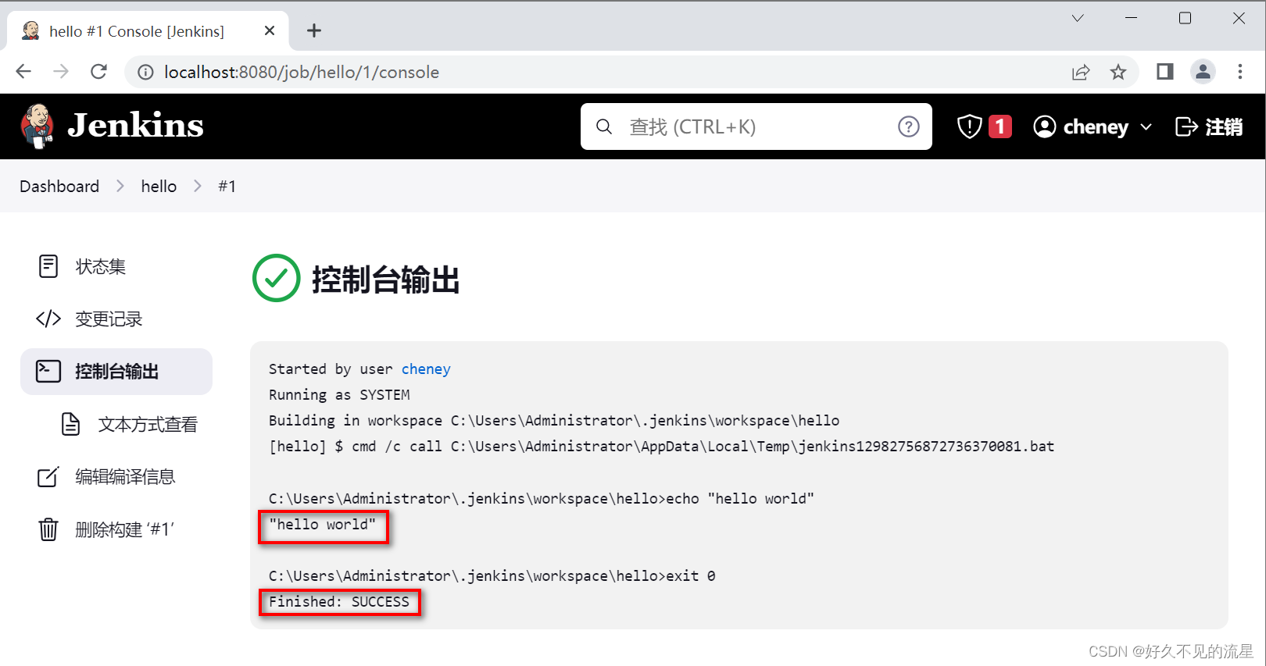
Task: Open the browser profile avatar
Action: tap(1203, 72)
